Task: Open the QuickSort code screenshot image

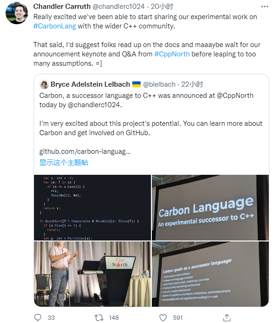Action: click(92, 207)
